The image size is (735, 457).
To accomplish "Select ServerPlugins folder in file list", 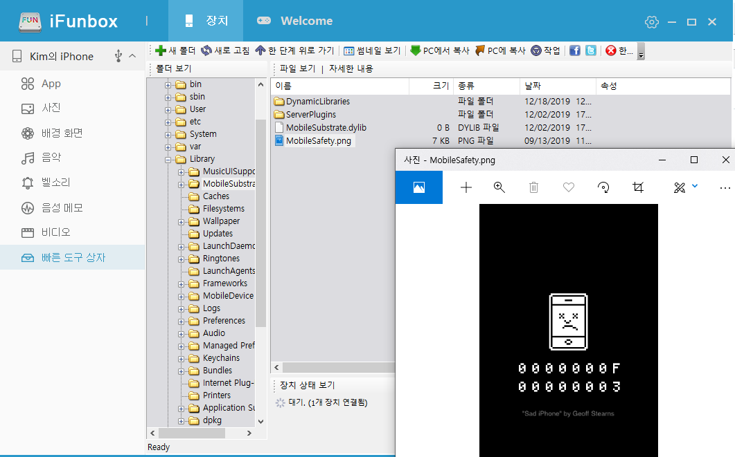I will [x=311, y=115].
